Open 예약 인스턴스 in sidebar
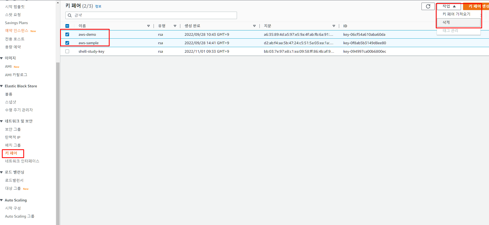This screenshot has height=225, width=489. click(17, 31)
